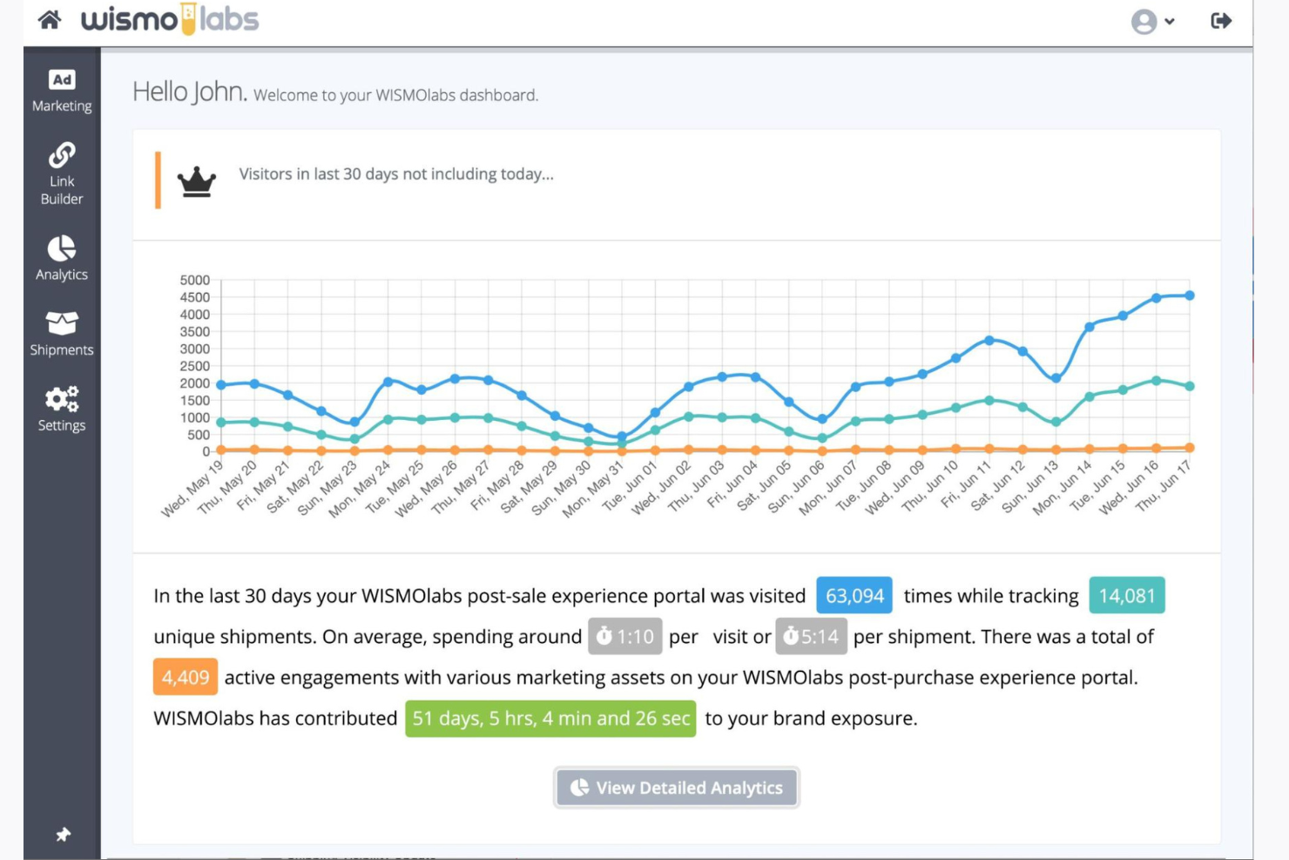The width and height of the screenshot is (1289, 860).
Task: Select the 14,081 unique shipments badge
Action: coord(1126,596)
